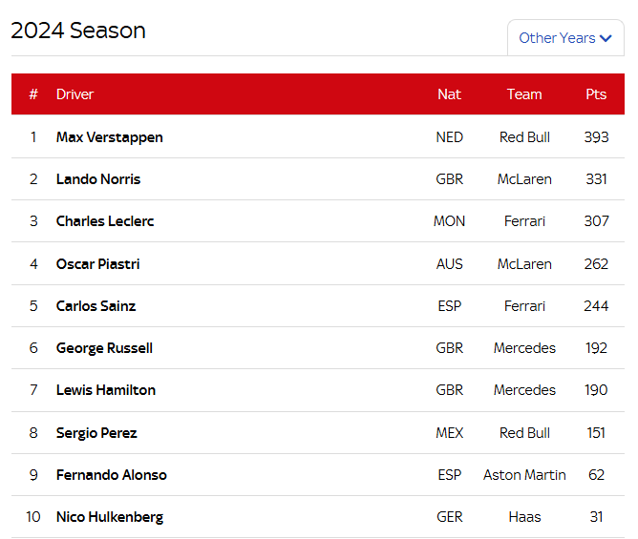
Task: Select Aston Martin team cell
Action: pyautogui.click(x=524, y=475)
